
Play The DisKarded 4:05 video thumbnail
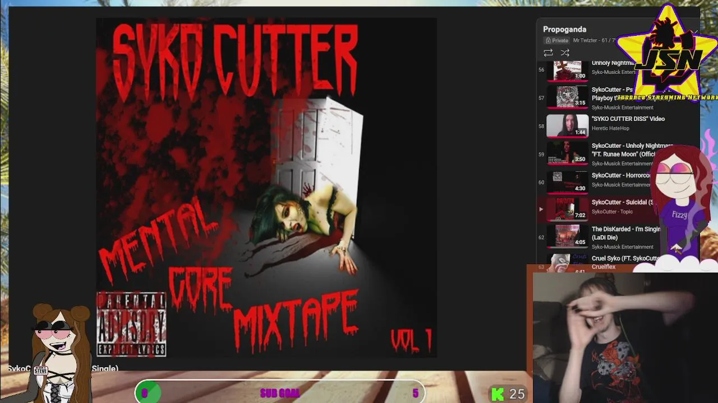point(567,236)
